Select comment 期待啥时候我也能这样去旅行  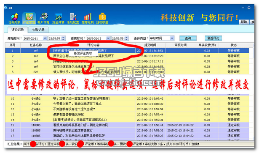73,131
